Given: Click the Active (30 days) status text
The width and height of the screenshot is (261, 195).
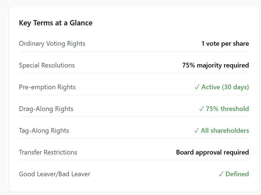Looking at the screenshot, I should (x=225, y=87).
